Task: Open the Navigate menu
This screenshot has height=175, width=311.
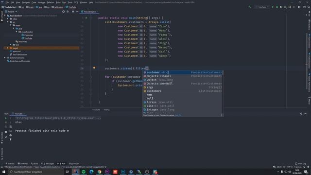Action: point(26,2)
